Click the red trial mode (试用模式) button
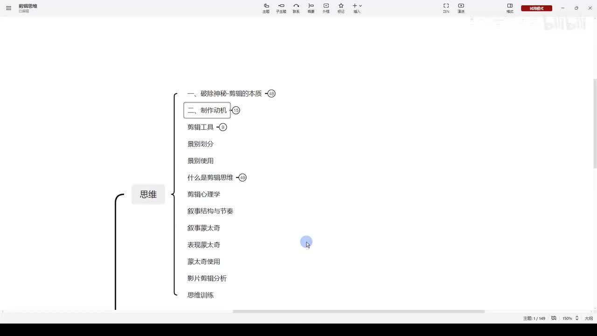The height and width of the screenshot is (336, 597). [536, 8]
